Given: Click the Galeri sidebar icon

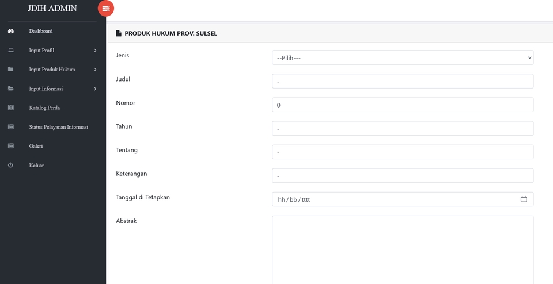Looking at the screenshot, I should point(10,146).
